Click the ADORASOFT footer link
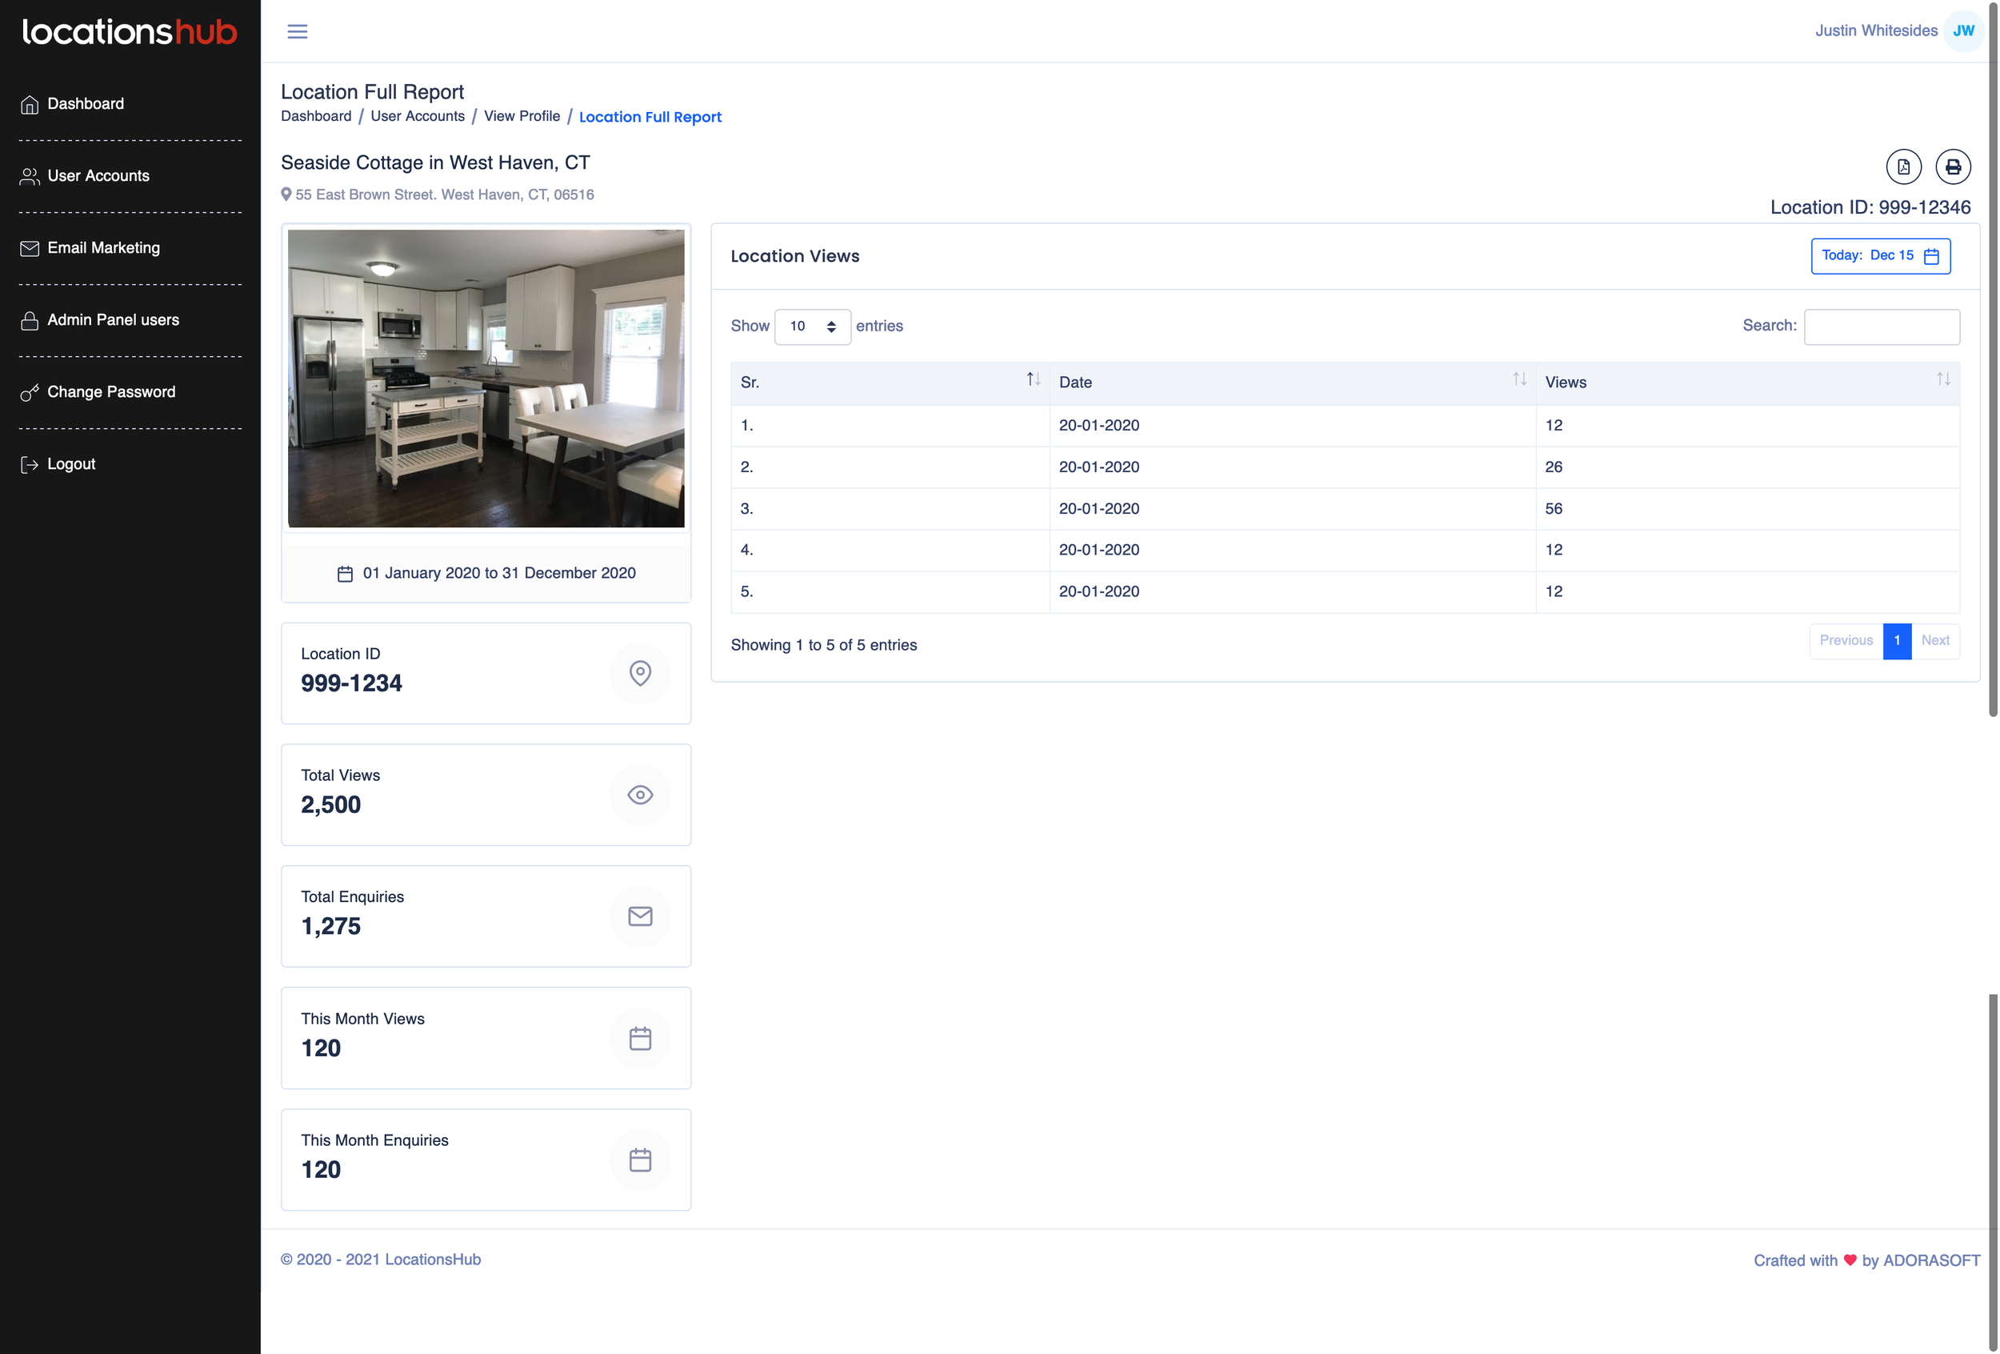Image resolution: width=2000 pixels, height=1354 pixels. click(1931, 1260)
